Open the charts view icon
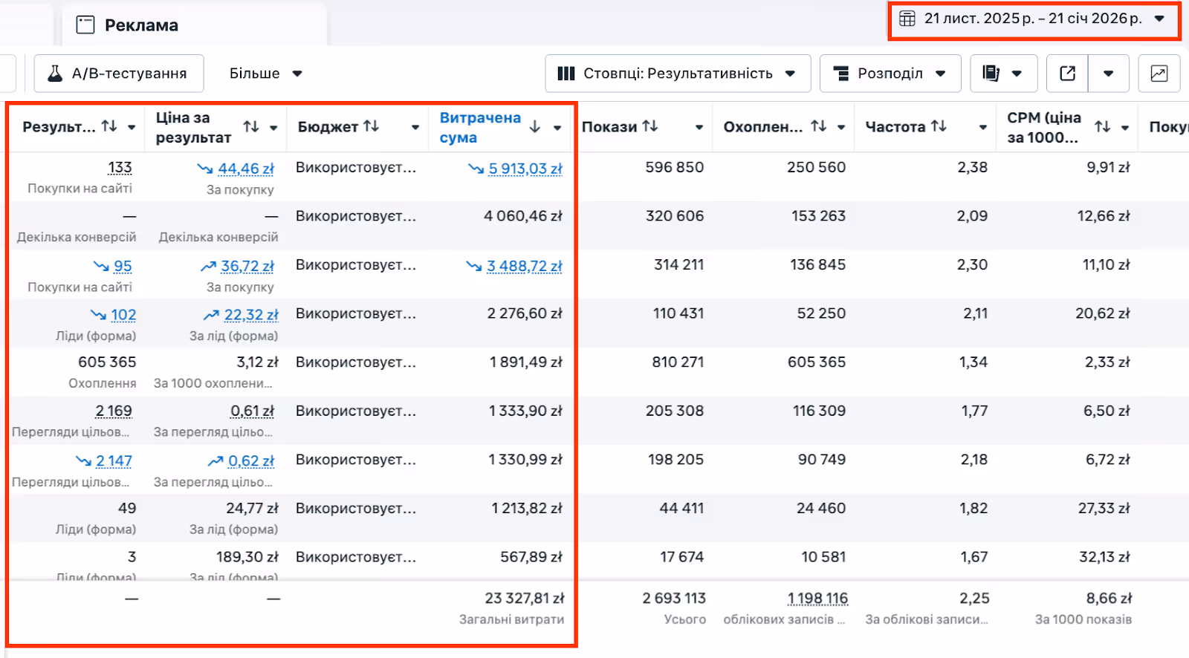 pos(1159,74)
